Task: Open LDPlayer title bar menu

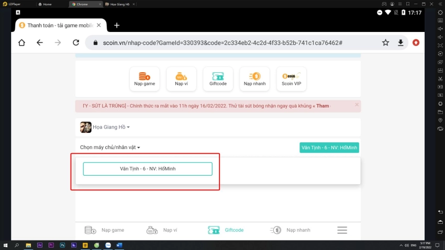Action: [x=400, y=4]
